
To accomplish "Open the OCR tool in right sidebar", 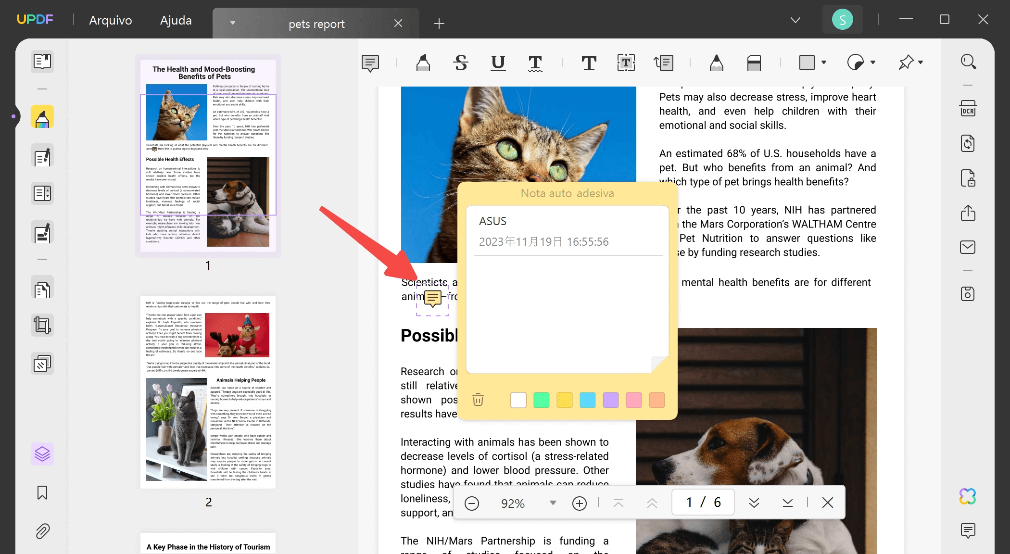I will (x=968, y=109).
